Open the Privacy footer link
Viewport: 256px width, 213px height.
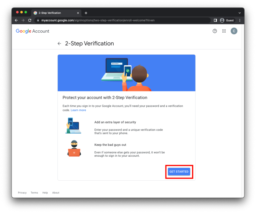(22, 193)
